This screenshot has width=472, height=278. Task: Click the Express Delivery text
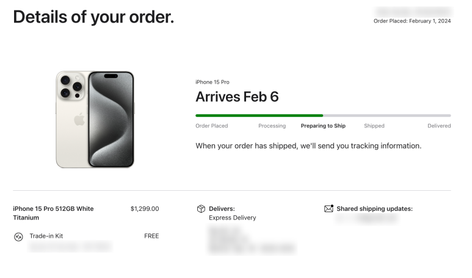point(233,218)
